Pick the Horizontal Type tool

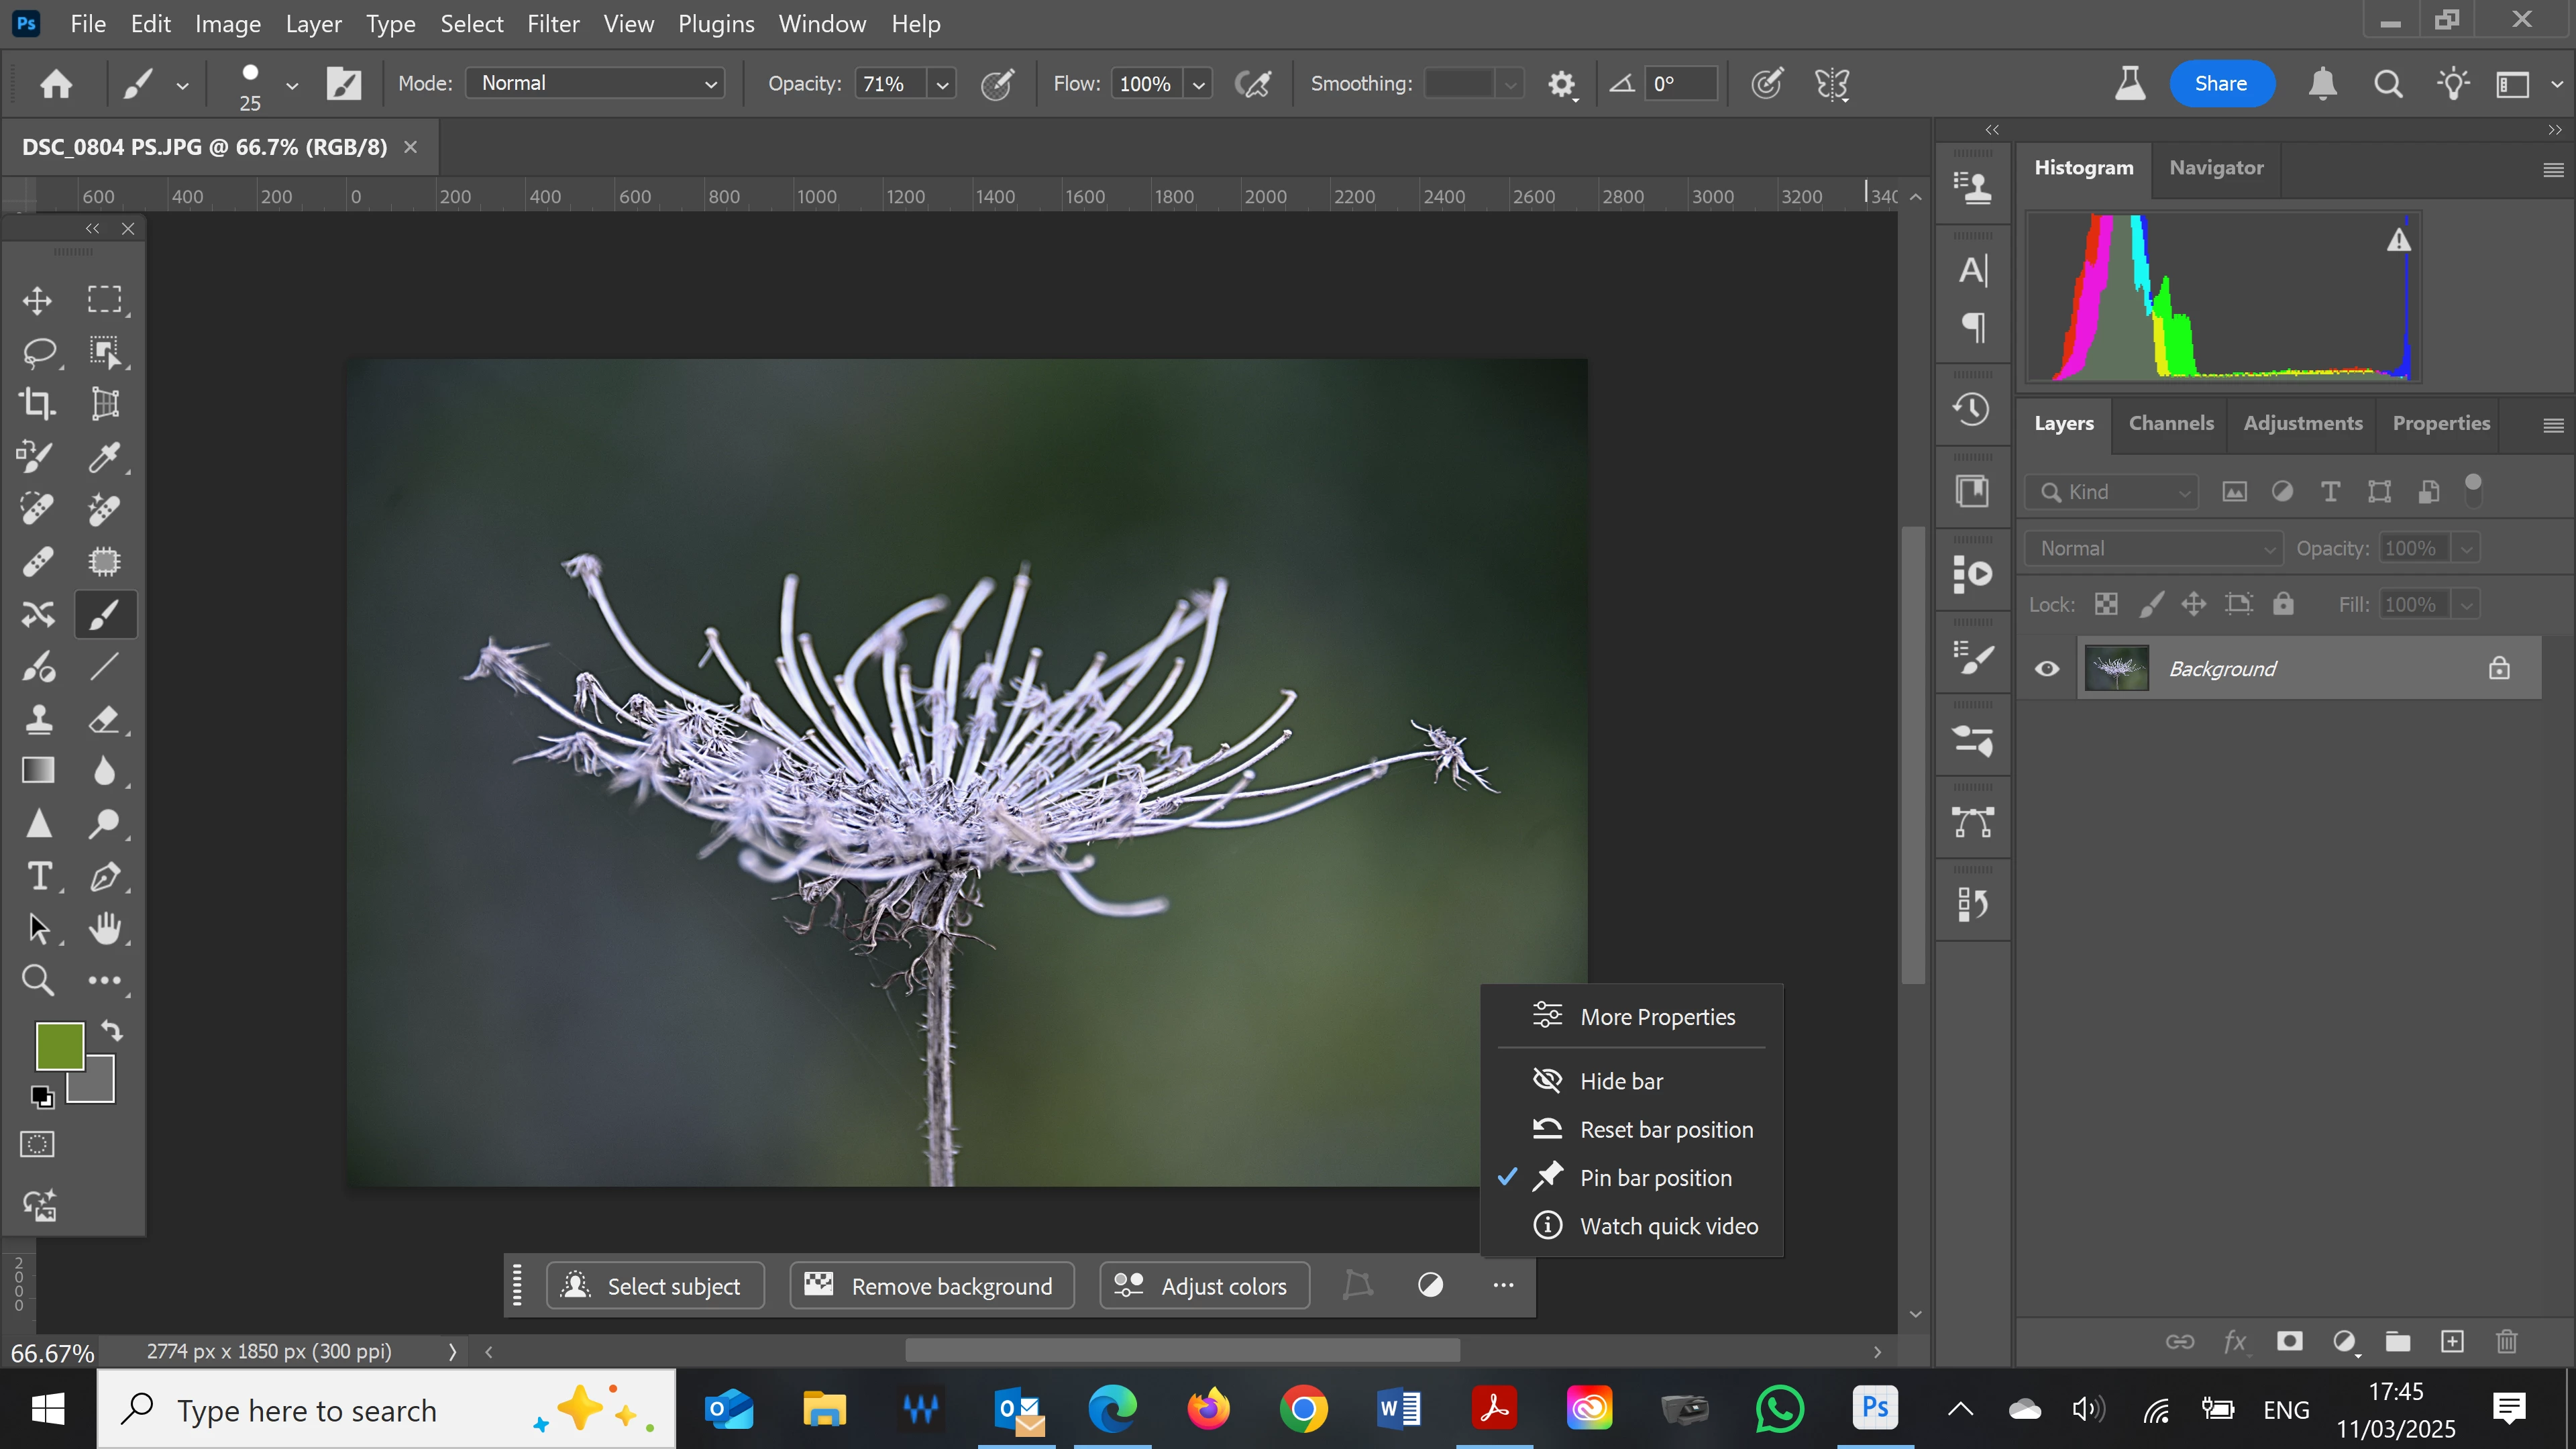[x=38, y=876]
